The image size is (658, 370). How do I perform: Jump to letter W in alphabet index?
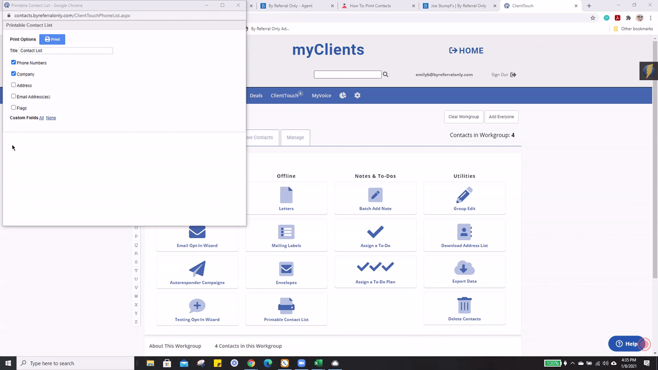(x=136, y=296)
